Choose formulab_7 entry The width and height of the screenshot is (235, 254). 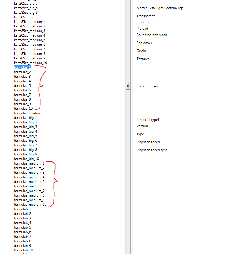pyautogui.click(x=23, y=237)
